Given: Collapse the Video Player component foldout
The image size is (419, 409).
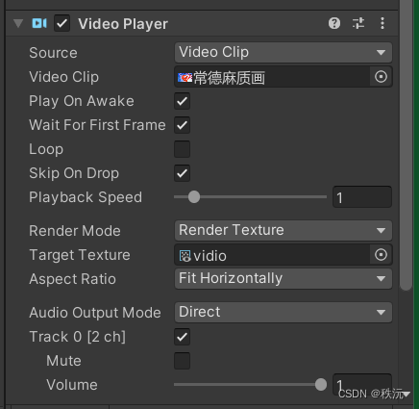Looking at the screenshot, I should 18,23.
